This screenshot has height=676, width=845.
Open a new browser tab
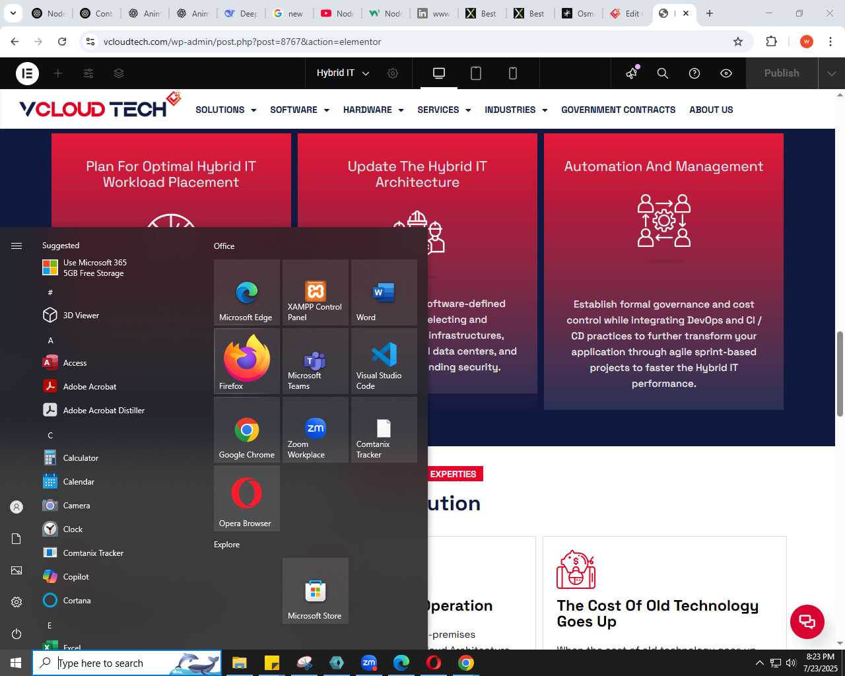(x=710, y=13)
